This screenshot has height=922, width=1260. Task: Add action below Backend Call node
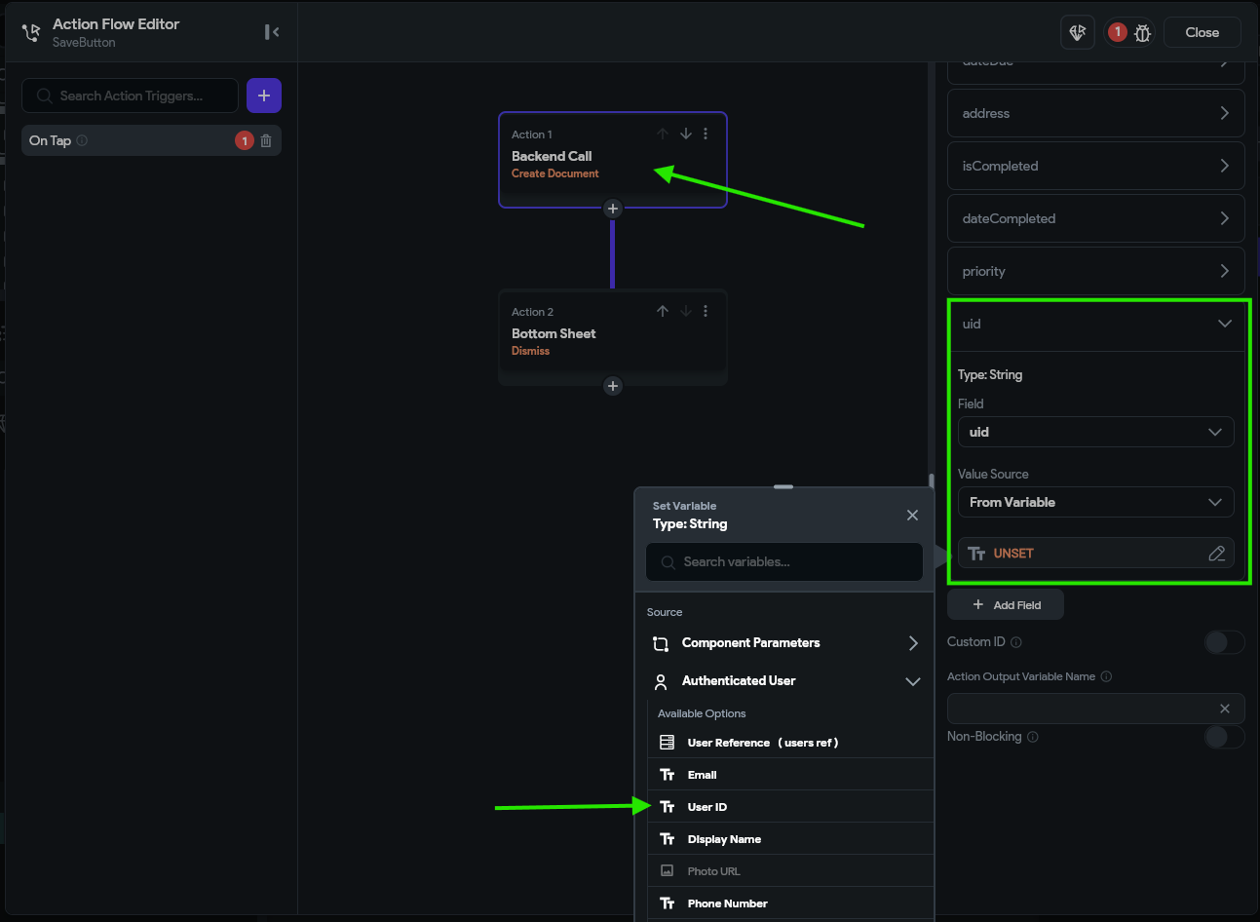[x=613, y=209]
